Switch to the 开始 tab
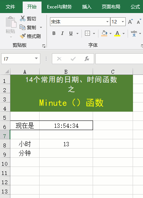The height and width of the screenshot is (198, 143). 32,7
